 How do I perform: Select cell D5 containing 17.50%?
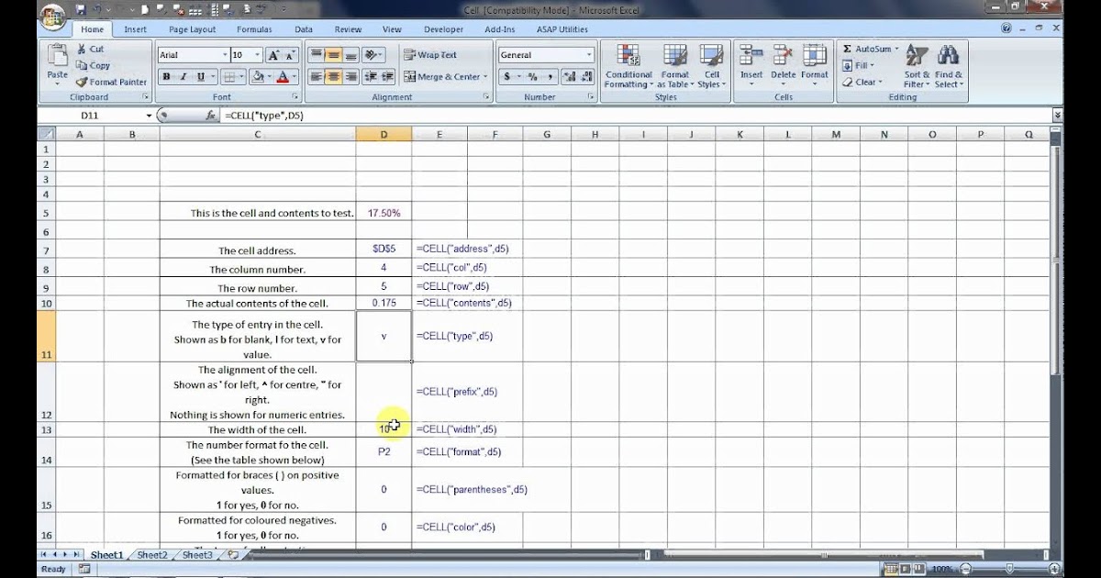tap(384, 213)
